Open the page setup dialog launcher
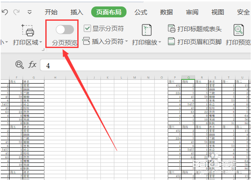The height and width of the screenshot is (180, 251). click(x=43, y=50)
